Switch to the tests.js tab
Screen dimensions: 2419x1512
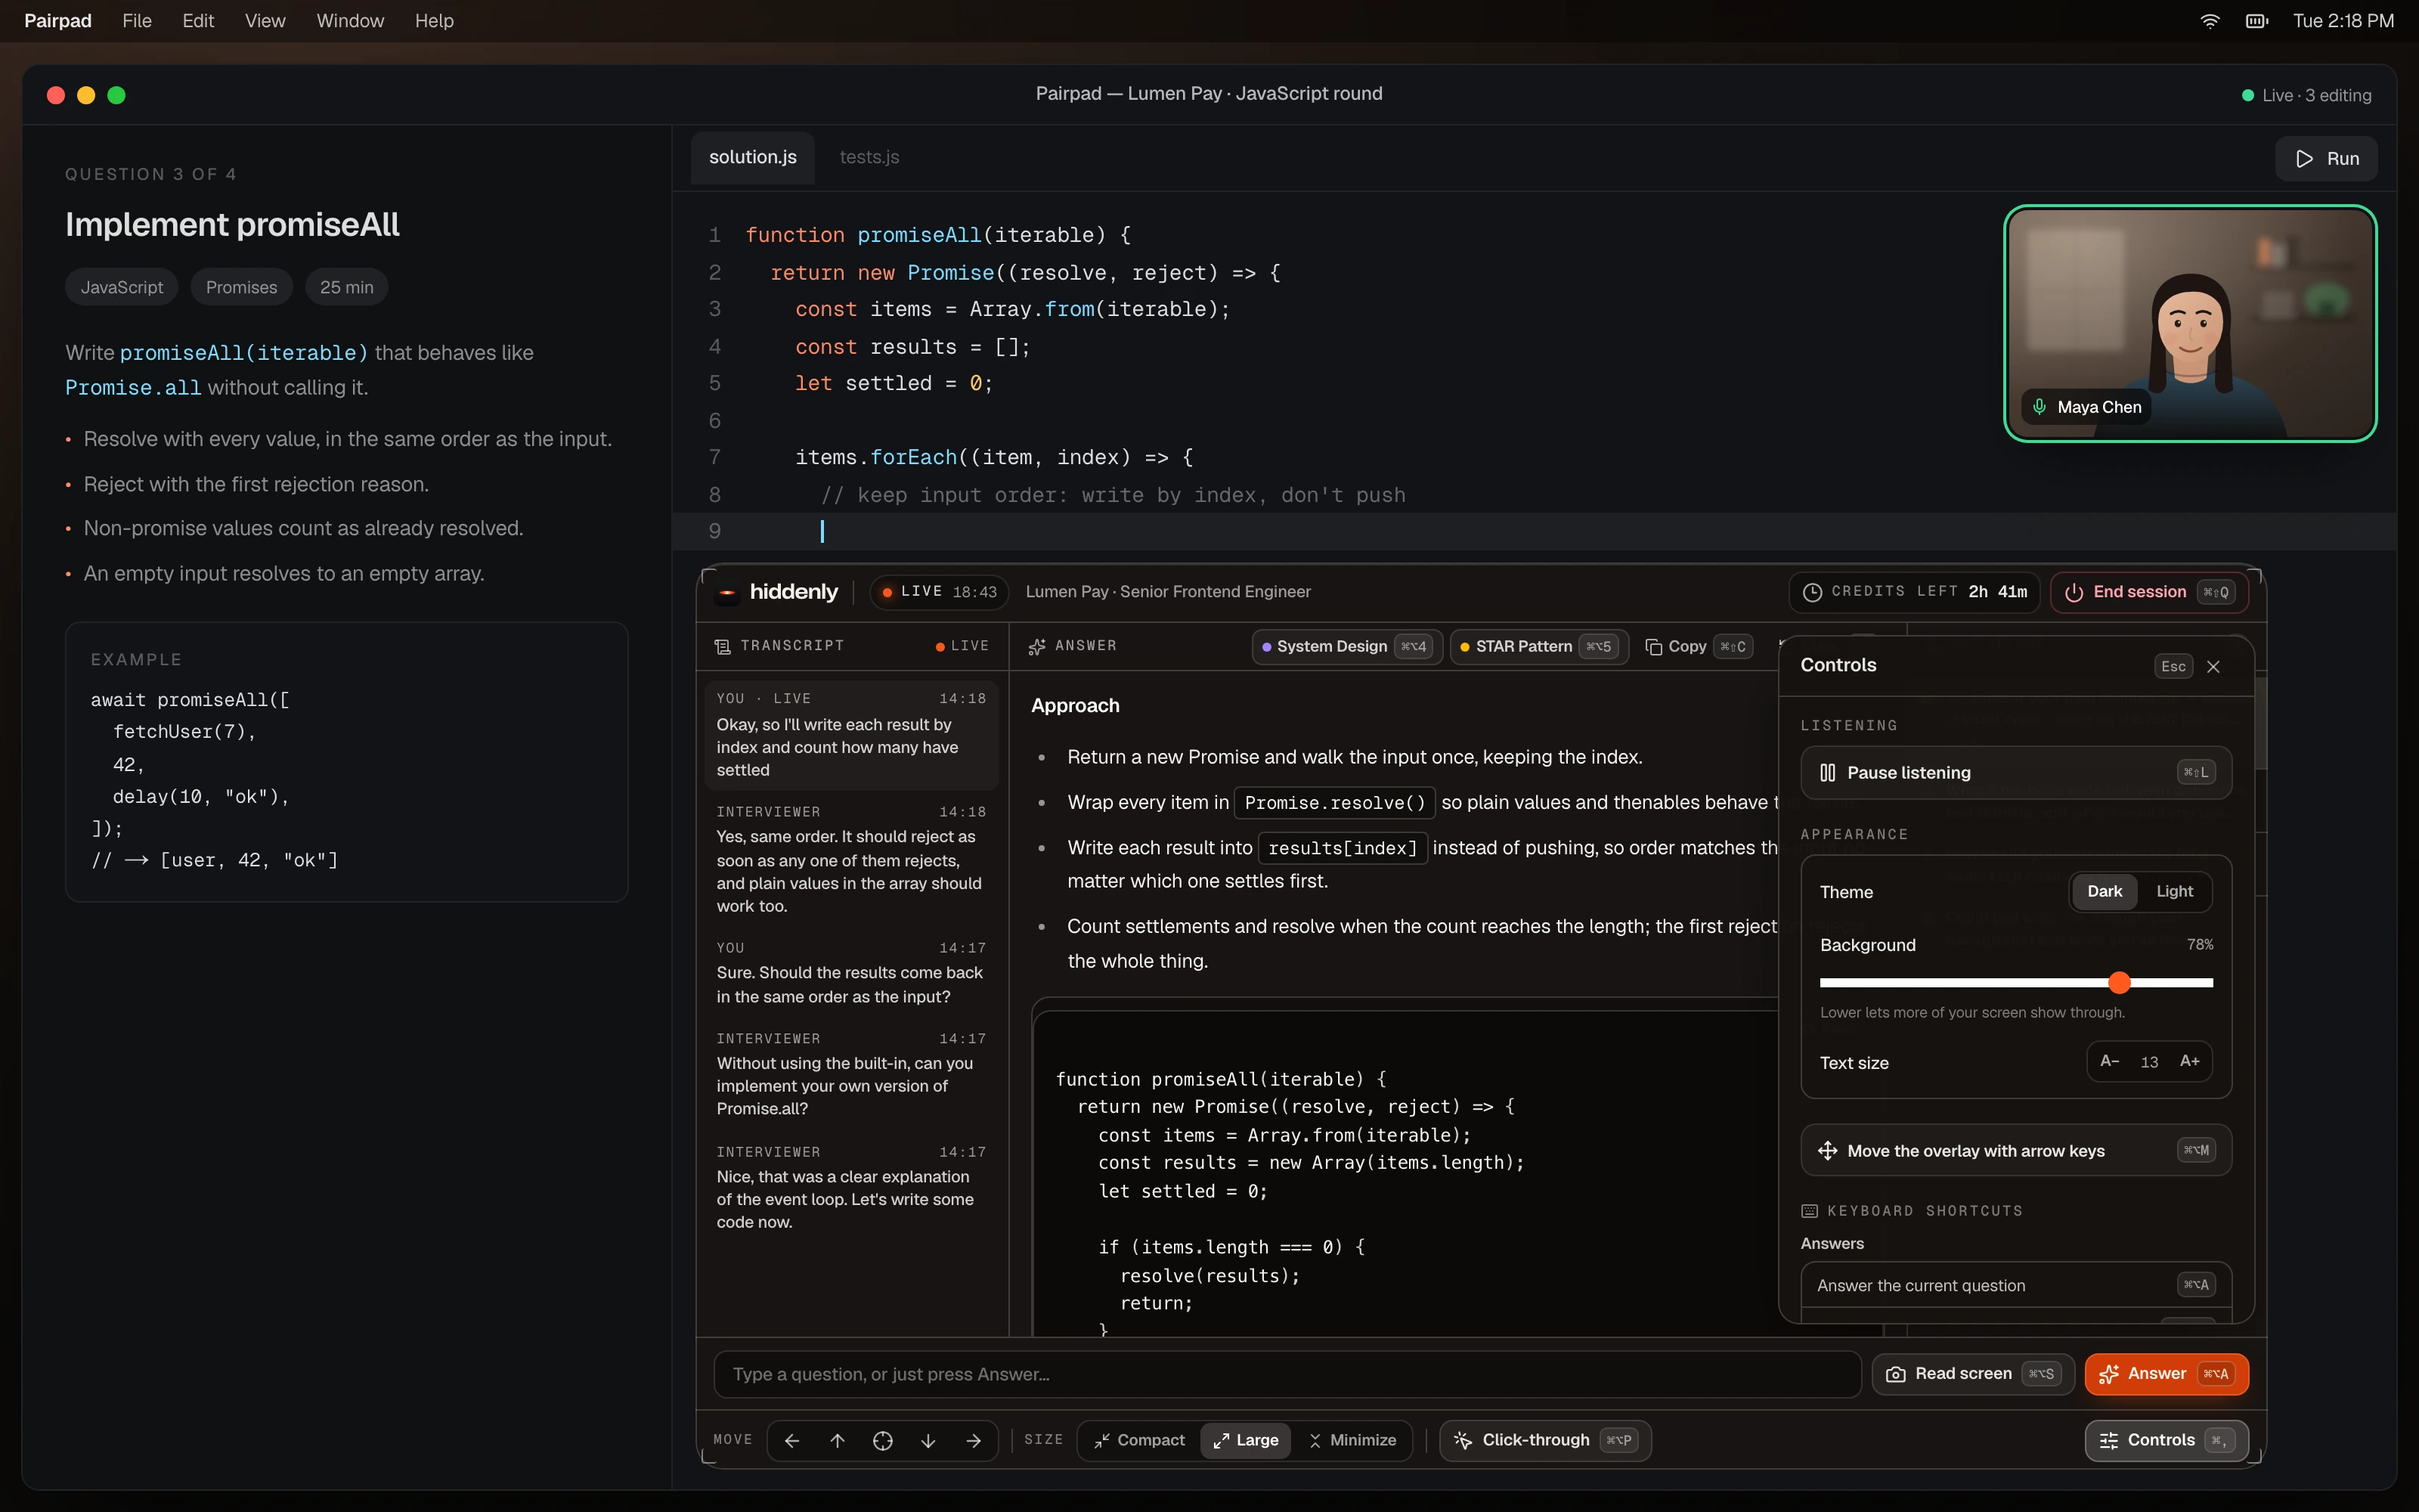coord(869,157)
